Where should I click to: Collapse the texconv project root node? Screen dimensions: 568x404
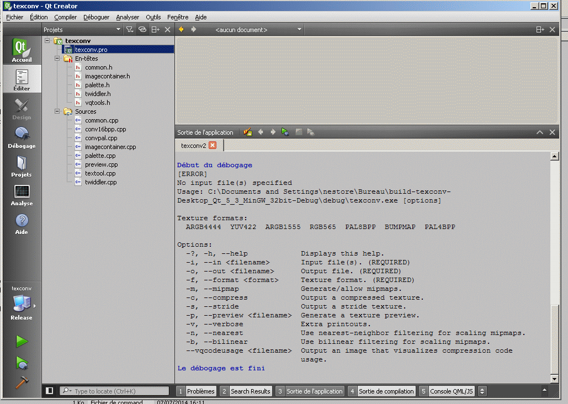coord(47,41)
